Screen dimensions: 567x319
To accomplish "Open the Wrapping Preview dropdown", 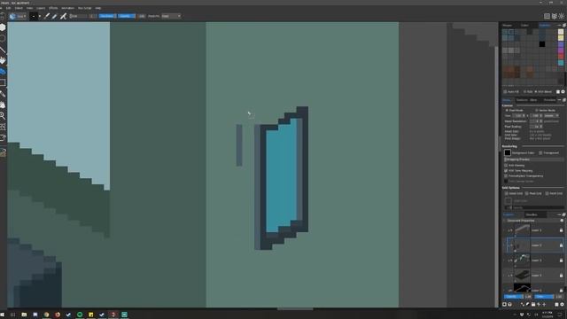I will tap(533, 159).
